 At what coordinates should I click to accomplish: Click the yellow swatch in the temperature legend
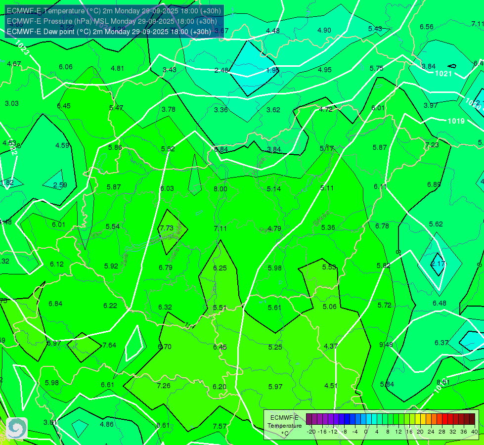(418, 419)
